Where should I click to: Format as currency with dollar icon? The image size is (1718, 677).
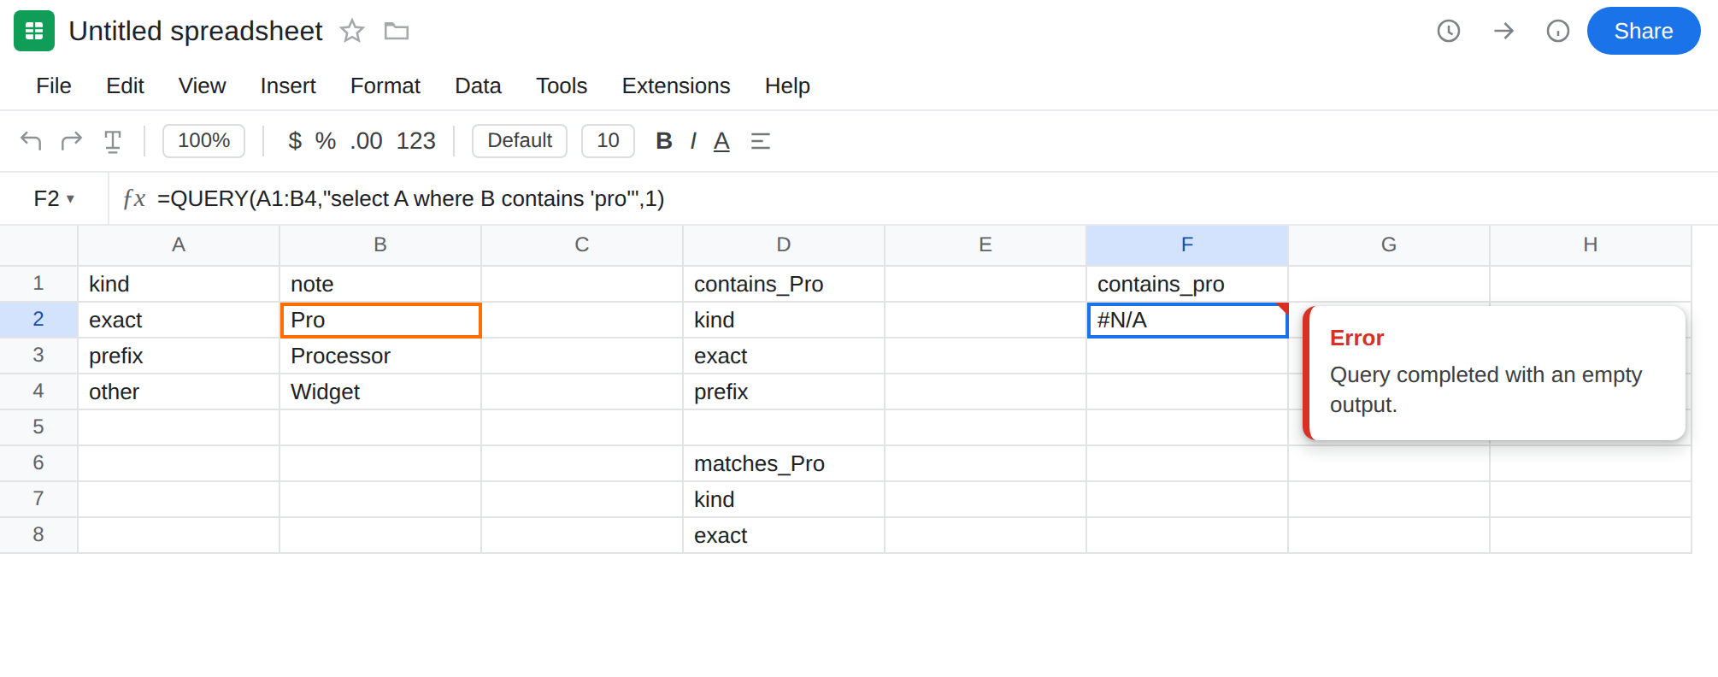[295, 140]
